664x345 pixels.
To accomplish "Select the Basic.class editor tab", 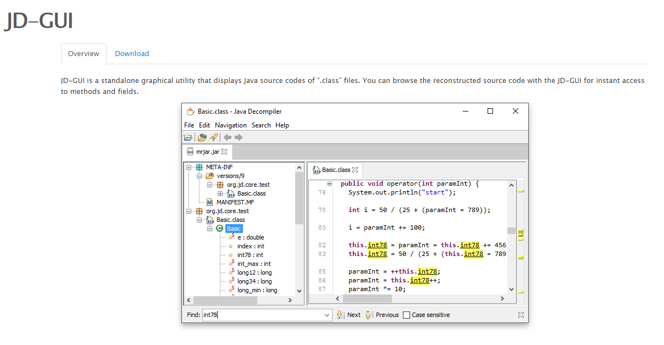I will 335,170.
